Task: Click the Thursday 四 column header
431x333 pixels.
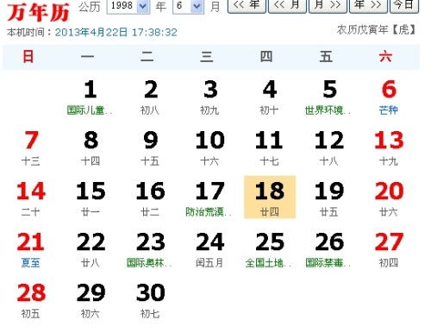Action: pyautogui.click(x=266, y=57)
